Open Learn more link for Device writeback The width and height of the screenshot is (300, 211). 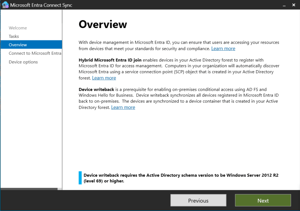[123, 107]
